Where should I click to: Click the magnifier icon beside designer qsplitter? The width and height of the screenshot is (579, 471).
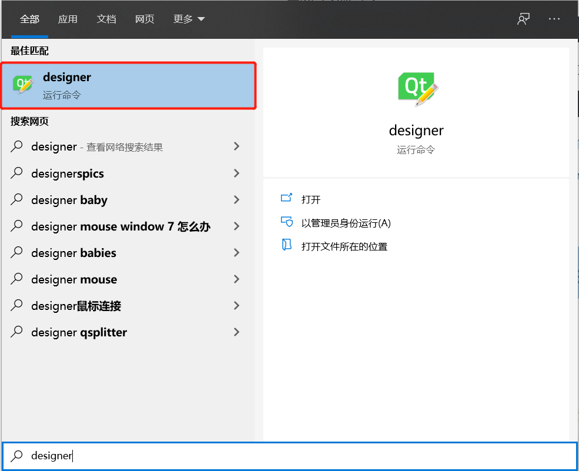(x=16, y=332)
